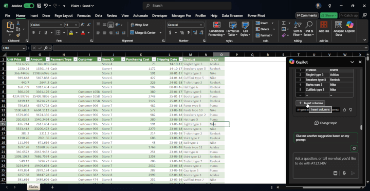Click the green Share button
Image resolution: width=370 pixels, height=191 pixels.
pos(329,15)
